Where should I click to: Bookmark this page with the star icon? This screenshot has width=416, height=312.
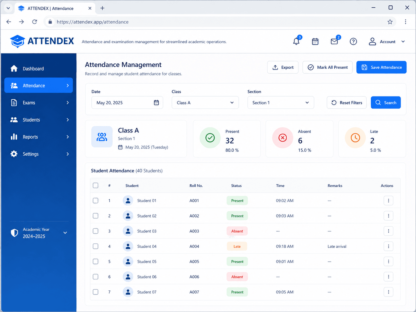click(x=390, y=22)
